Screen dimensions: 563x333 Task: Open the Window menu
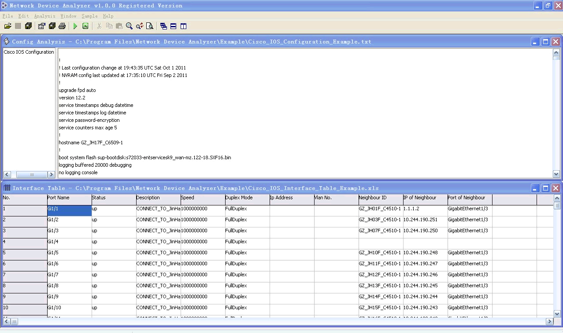coord(68,16)
